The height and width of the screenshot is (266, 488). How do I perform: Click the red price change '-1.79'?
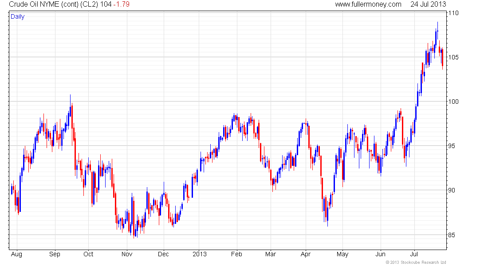pos(122,4)
